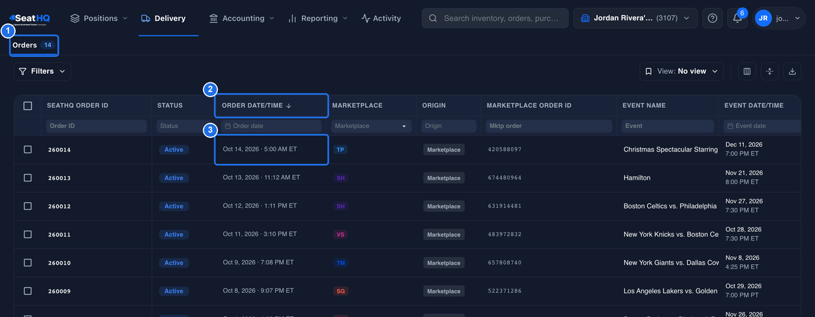Click the TM marketplace badge
This screenshot has height=317, width=815.
pyautogui.click(x=340, y=263)
